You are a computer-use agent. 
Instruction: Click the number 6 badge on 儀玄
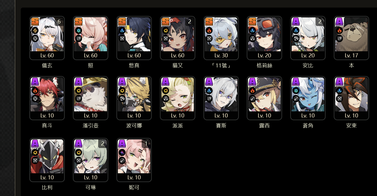tap(59, 22)
